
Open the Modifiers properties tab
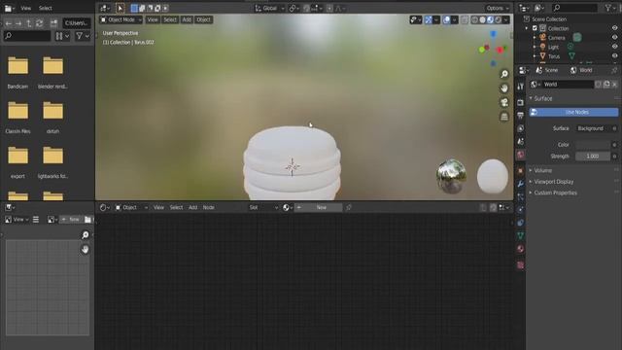(521, 184)
